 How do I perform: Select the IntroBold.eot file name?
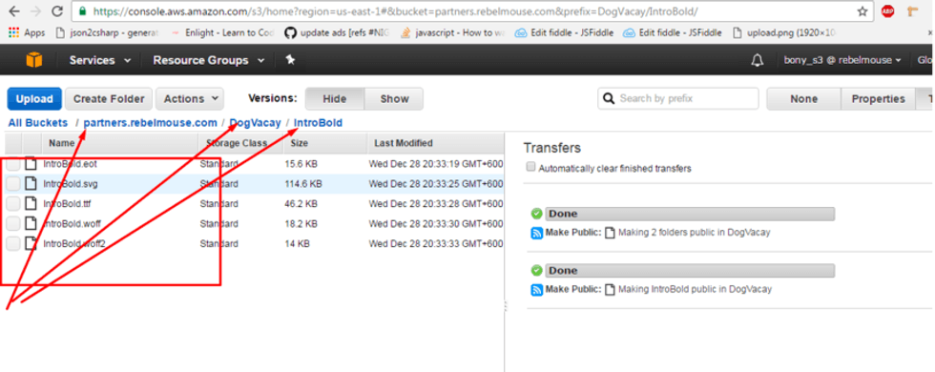(70, 164)
